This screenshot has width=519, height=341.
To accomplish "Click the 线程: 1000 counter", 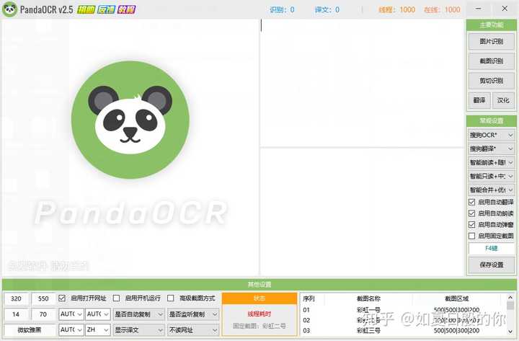I will tap(397, 9).
